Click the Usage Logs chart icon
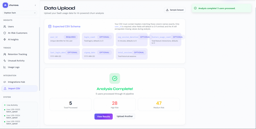 [5, 67]
